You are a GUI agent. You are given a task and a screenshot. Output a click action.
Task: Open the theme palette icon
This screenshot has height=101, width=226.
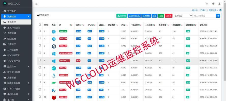click(214, 4)
